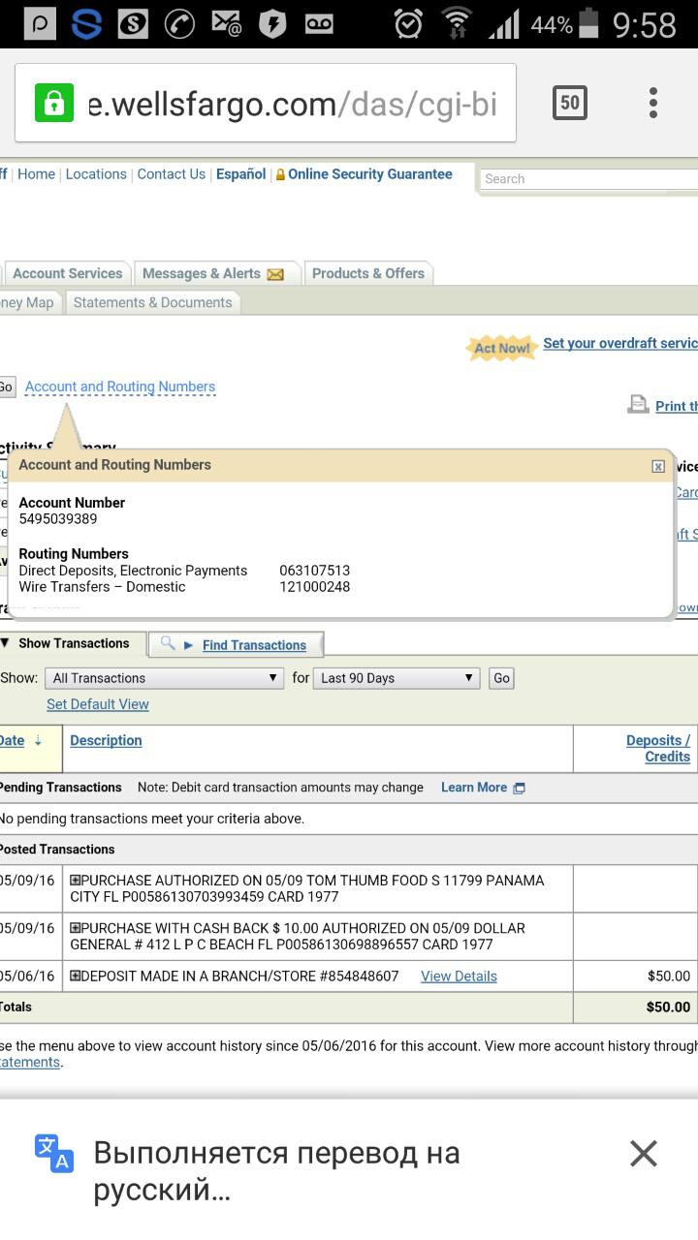698x1240 pixels.
Task: Click the $50.00 Totals amount
Action: tap(669, 1007)
